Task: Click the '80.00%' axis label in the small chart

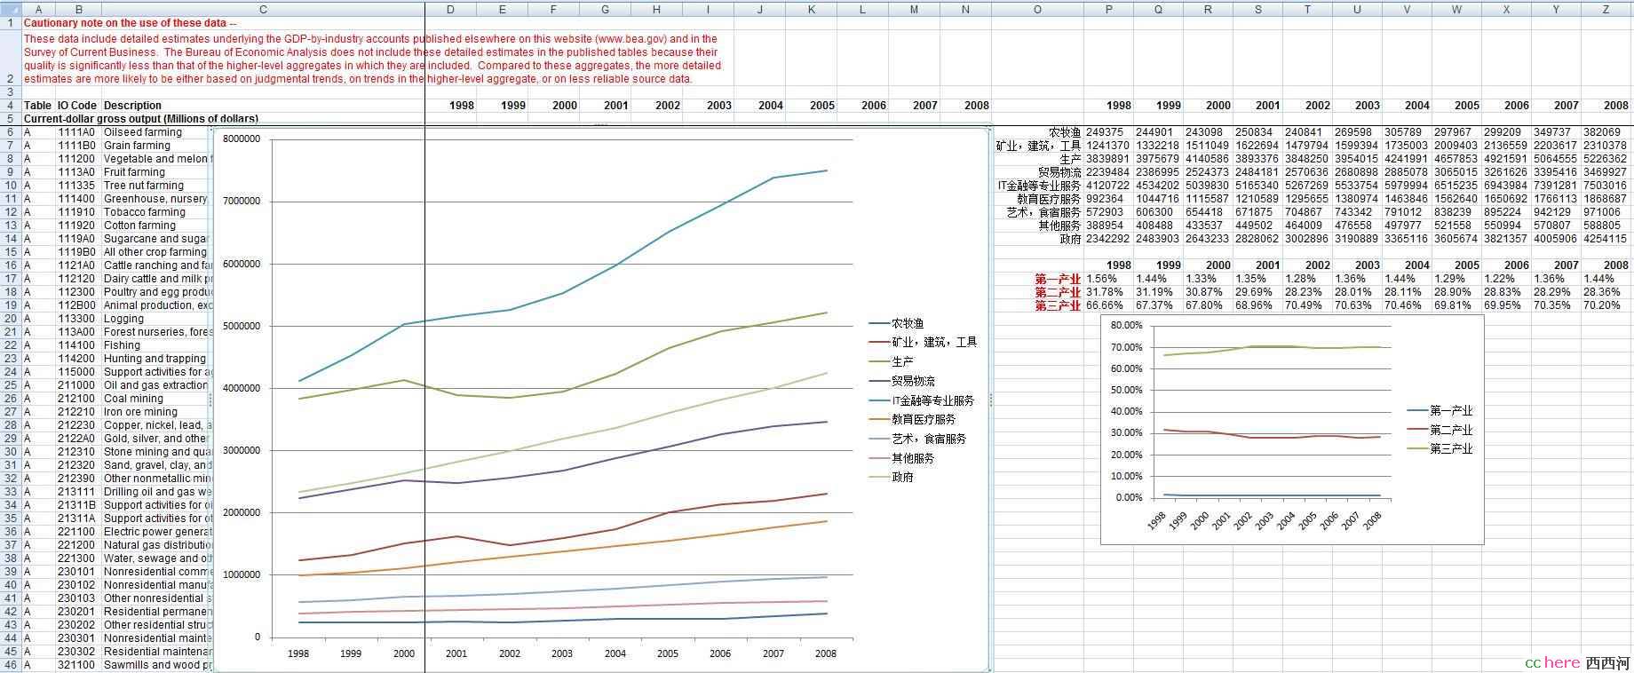Action: (1127, 325)
